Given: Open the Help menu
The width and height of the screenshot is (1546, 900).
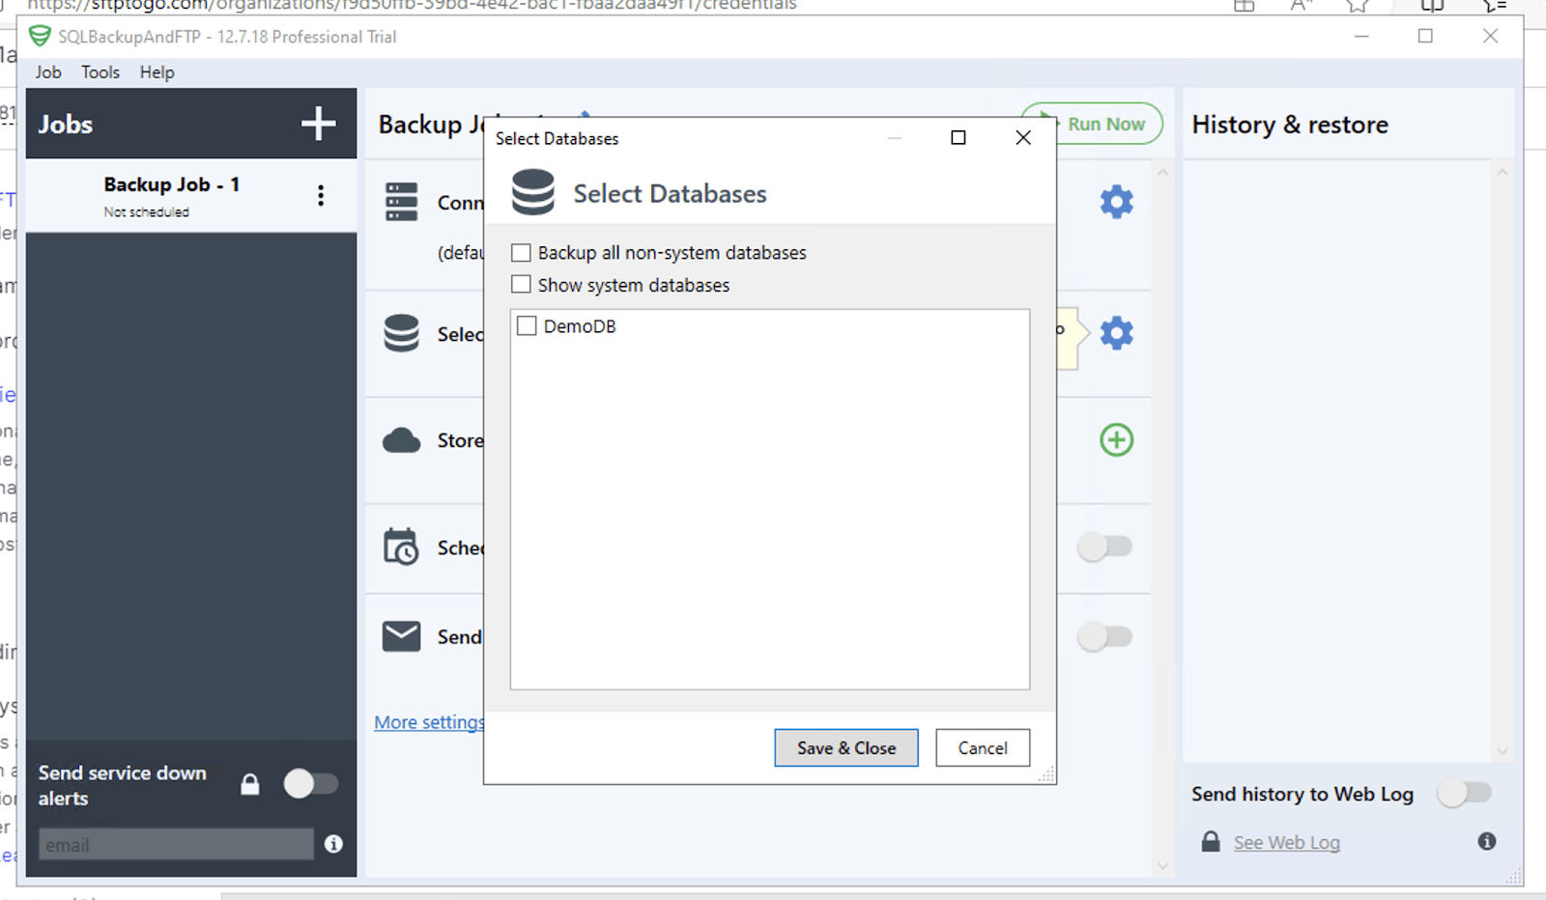Looking at the screenshot, I should [x=157, y=71].
